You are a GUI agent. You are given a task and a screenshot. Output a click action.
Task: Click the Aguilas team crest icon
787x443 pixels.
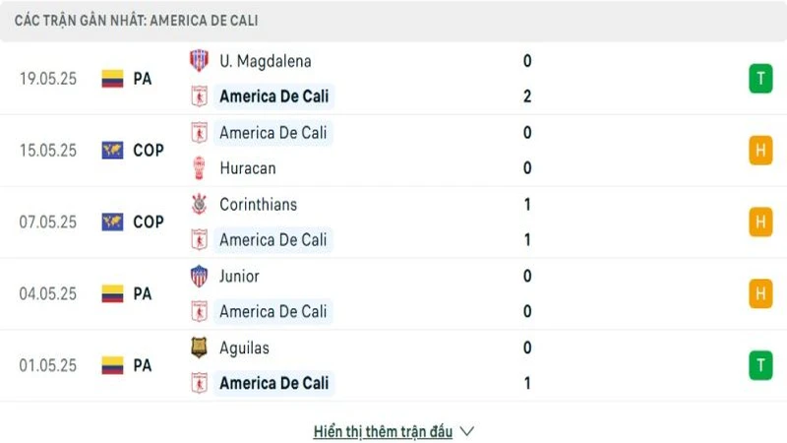point(199,348)
